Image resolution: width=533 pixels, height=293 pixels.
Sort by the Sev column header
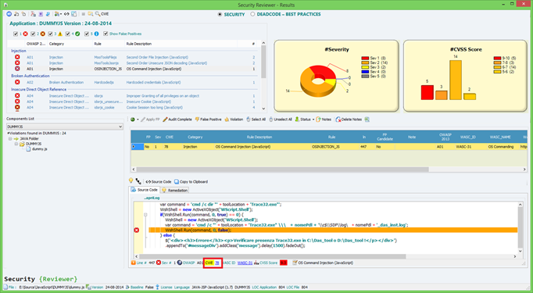tap(158, 137)
